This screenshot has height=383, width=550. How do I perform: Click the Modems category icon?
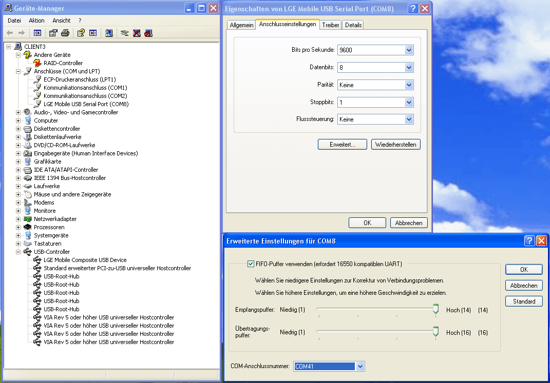28,203
